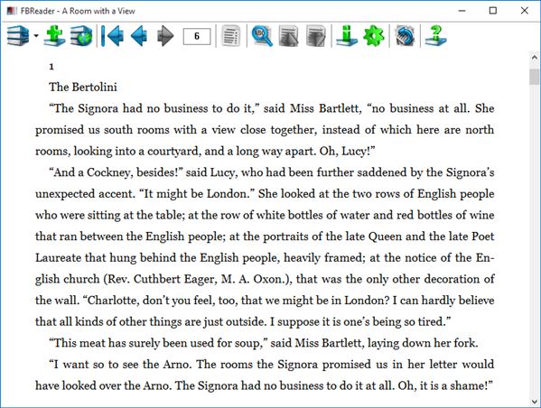This screenshot has height=408, width=541.
Task: Rotate the text view
Action: click(x=405, y=35)
